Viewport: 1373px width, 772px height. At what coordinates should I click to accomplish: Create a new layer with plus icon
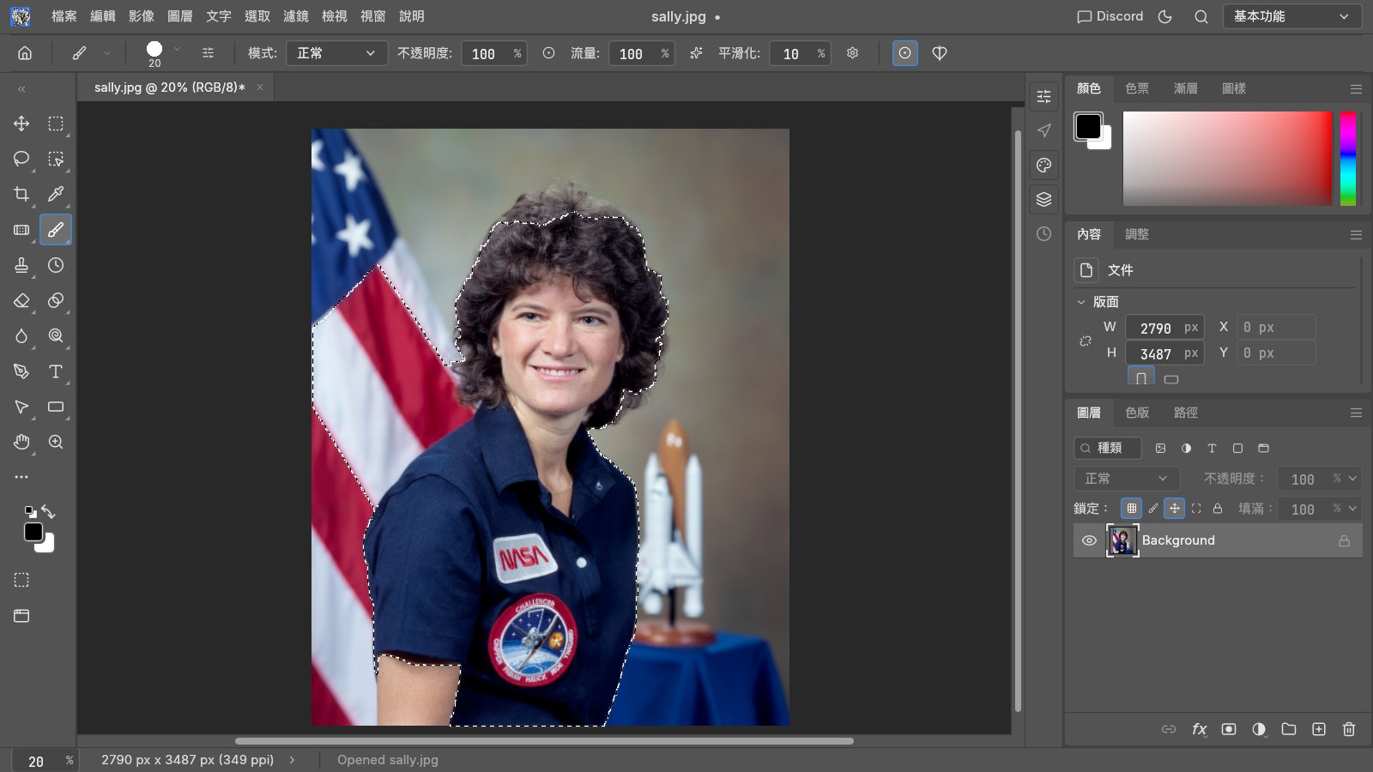point(1319,729)
